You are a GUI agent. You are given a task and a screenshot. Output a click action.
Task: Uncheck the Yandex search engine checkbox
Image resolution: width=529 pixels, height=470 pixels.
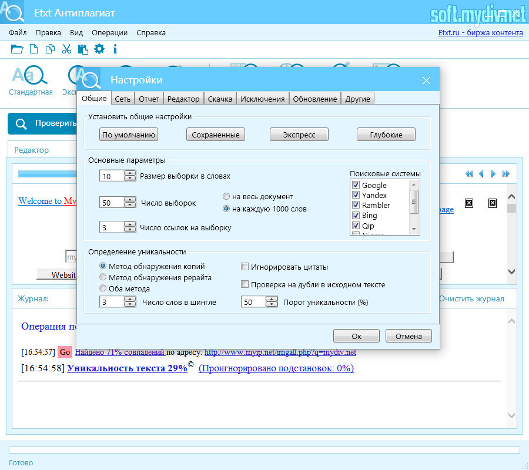[356, 195]
